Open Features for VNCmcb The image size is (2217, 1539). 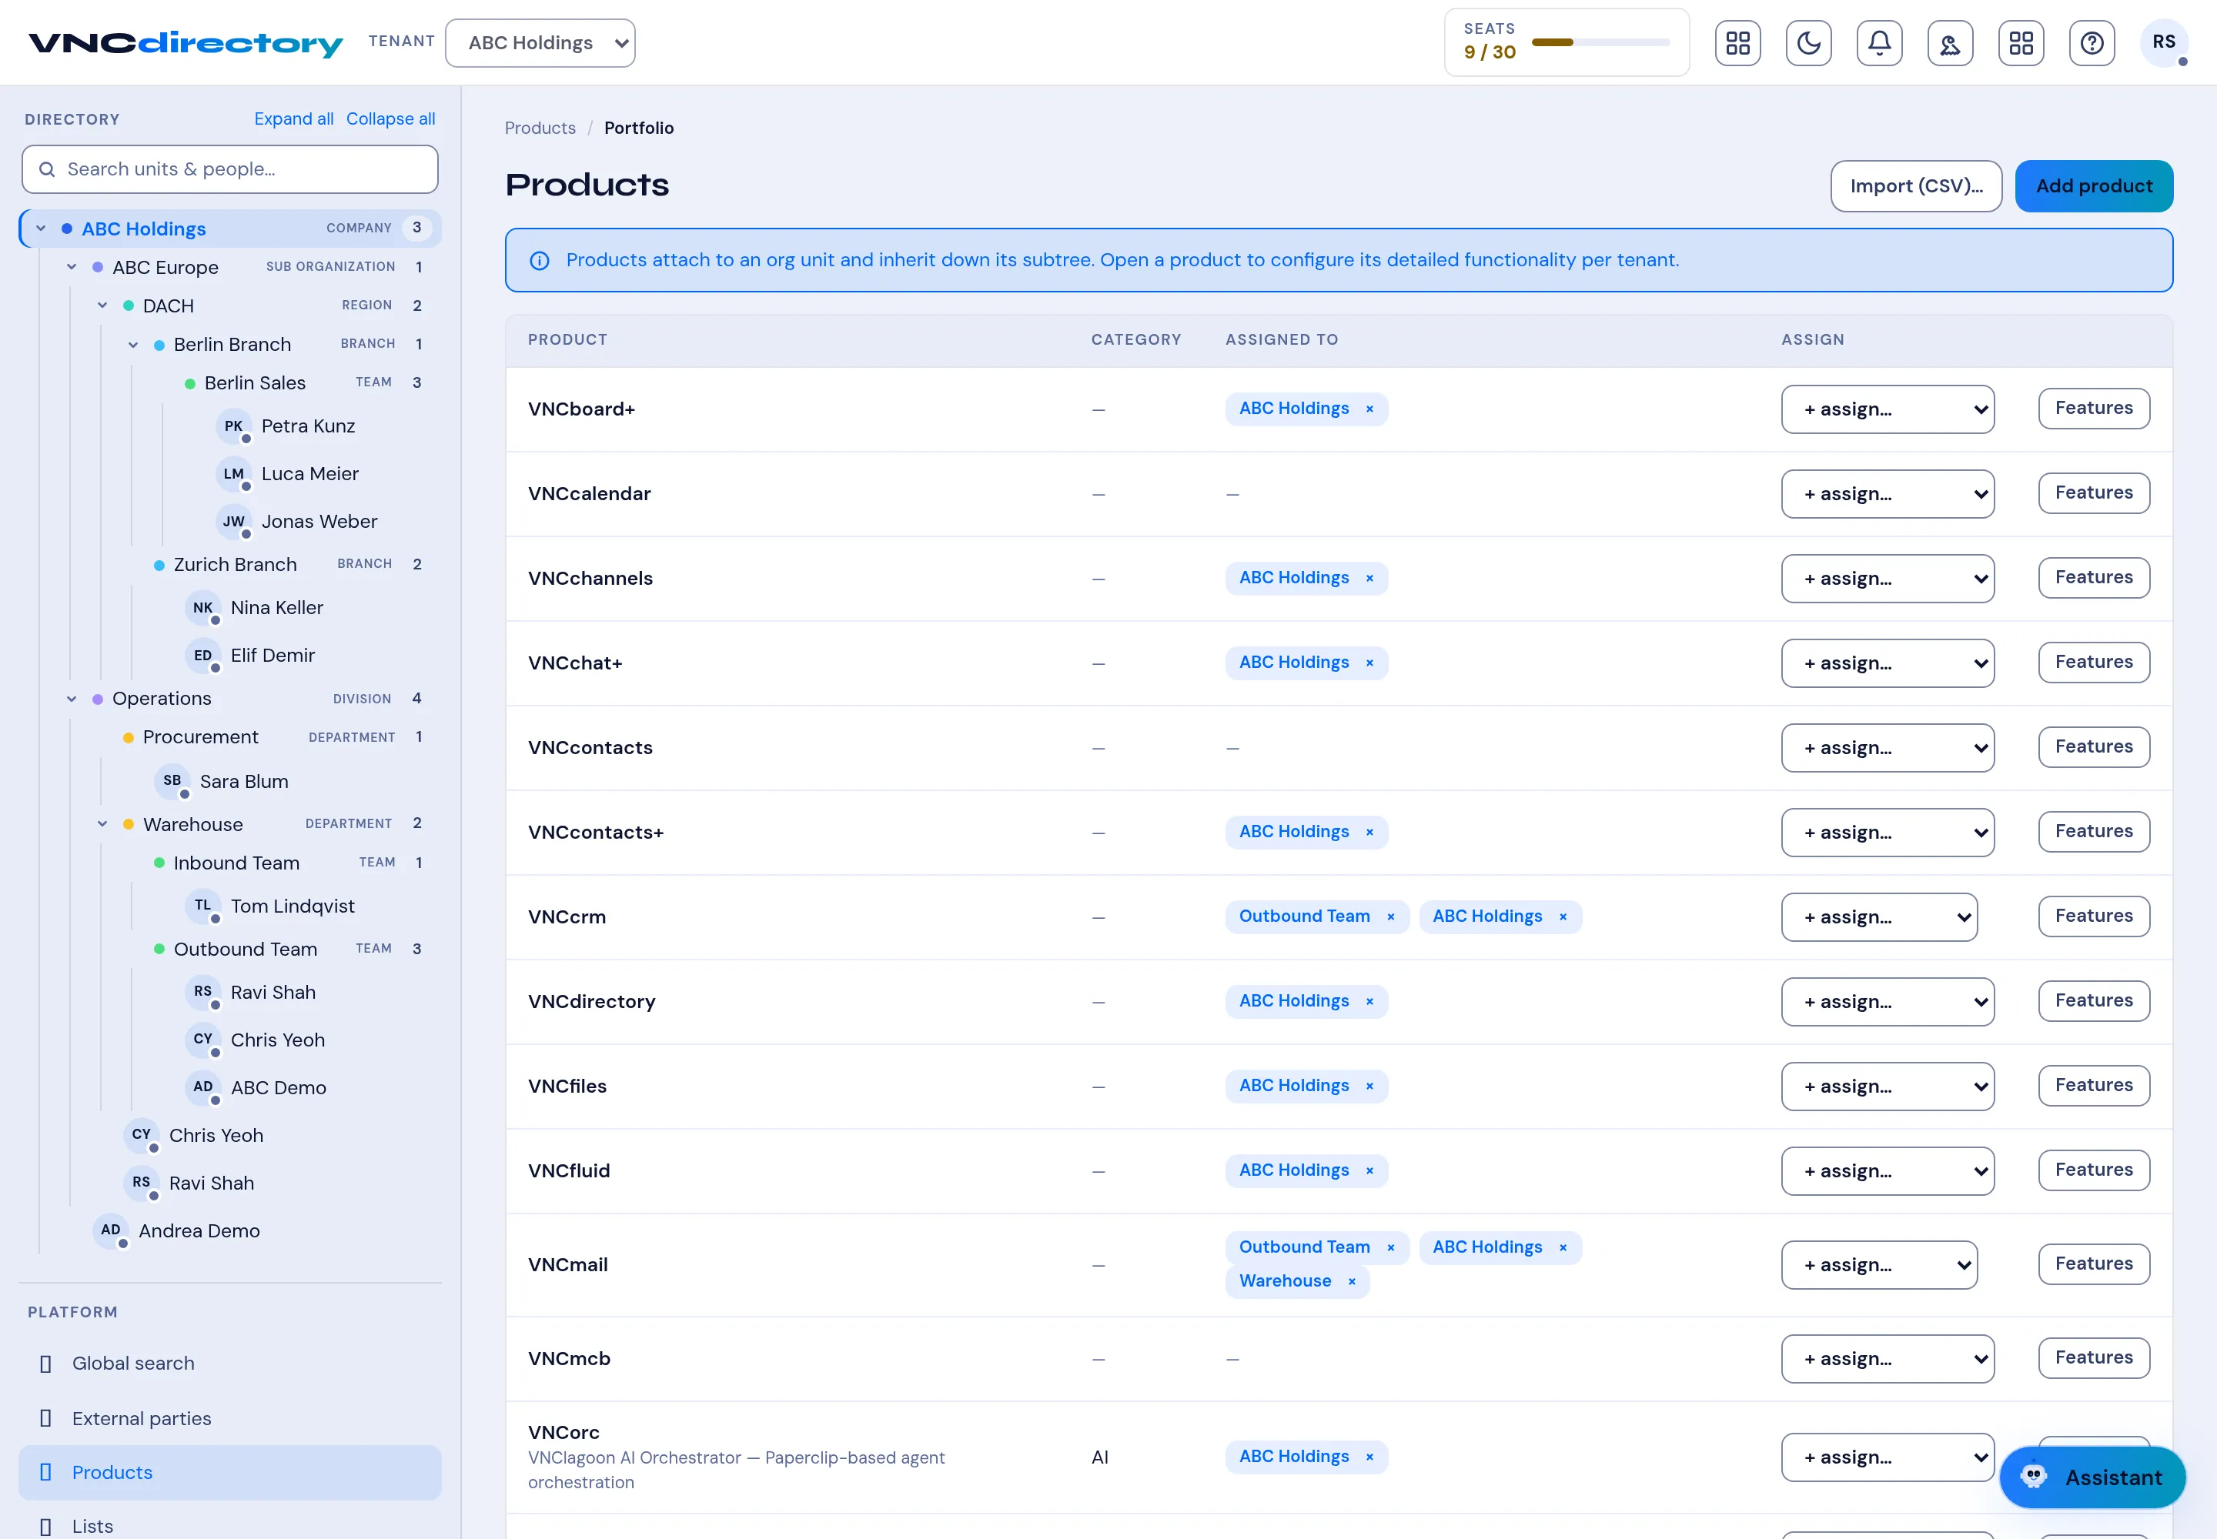pyautogui.click(x=2094, y=1357)
